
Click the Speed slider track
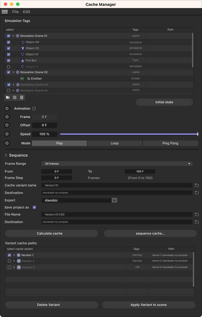click(x=129, y=134)
